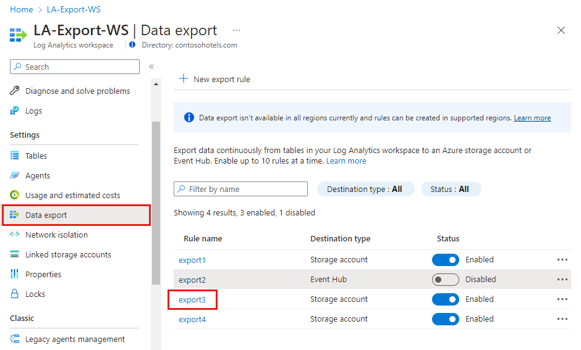The height and width of the screenshot is (350, 581).
Task: Open Usage and estimated costs icon
Action: pyautogui.click(x=15, y=196)
